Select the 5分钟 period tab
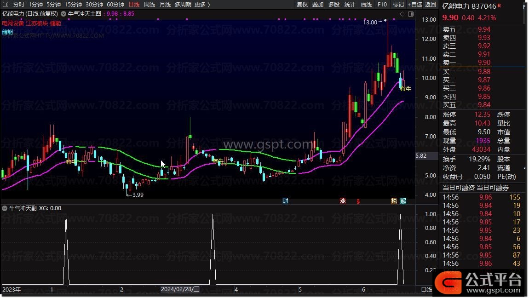 click(53, 5)
